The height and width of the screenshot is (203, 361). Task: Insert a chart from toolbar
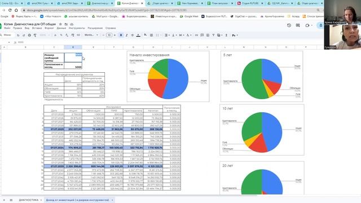click(x=208, y=35)
